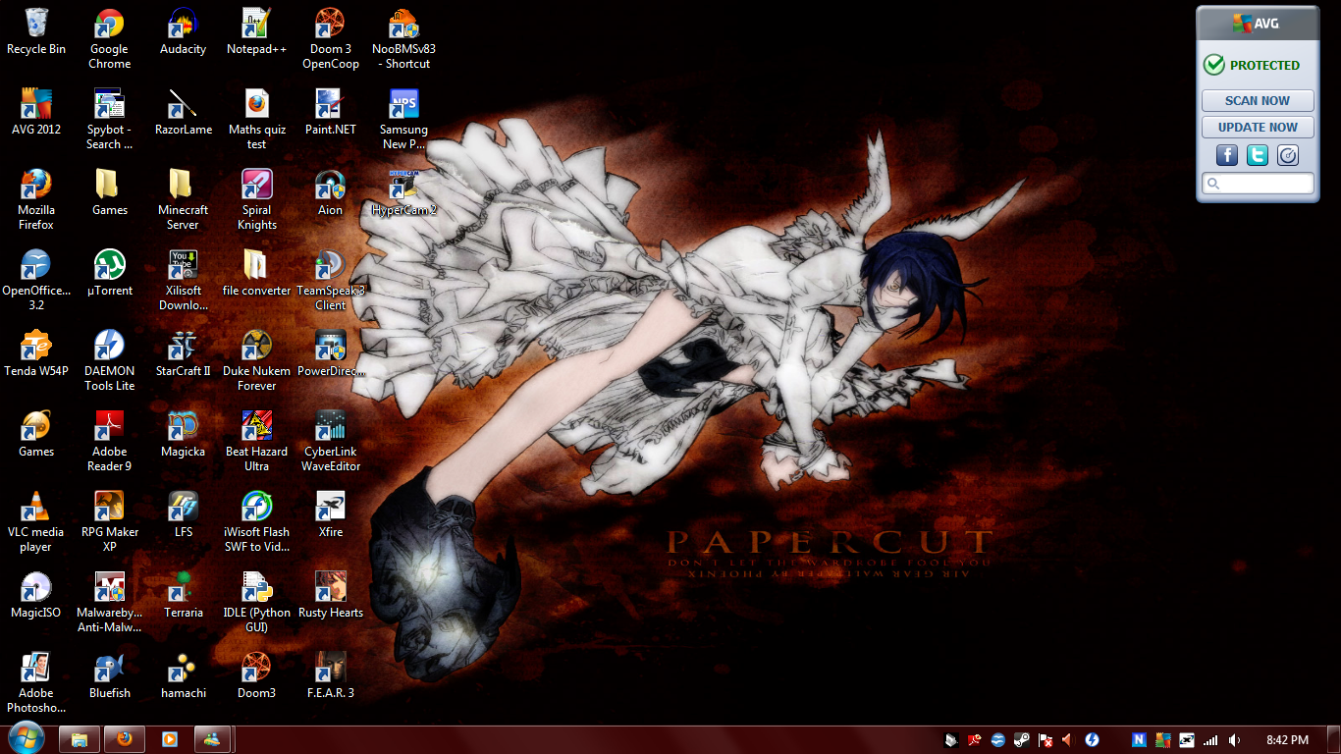Open Tenda W54P shortcut
Image resolution: width=1341 pixels, height=754 pixels.
coord(36,353)
